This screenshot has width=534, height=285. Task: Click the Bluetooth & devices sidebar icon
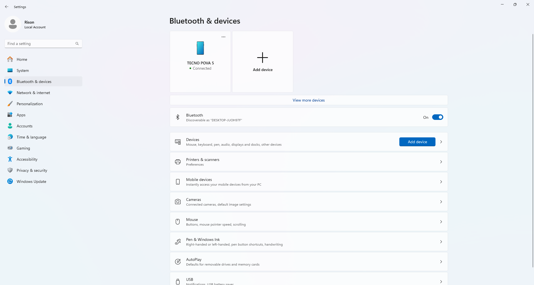tap(10, 81)
